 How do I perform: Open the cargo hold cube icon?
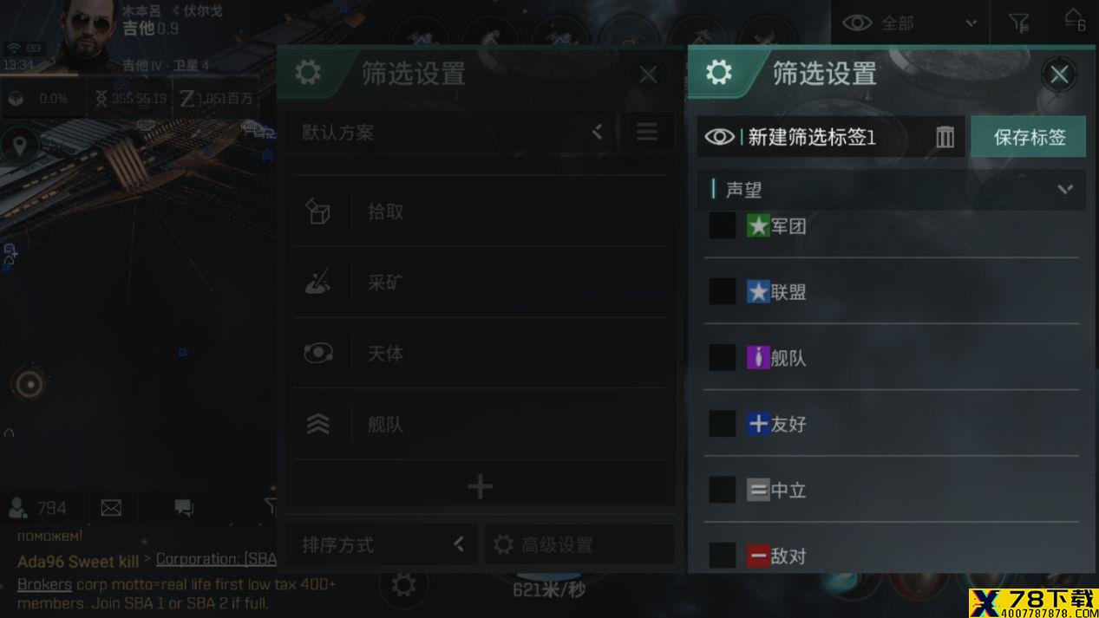(x=16, y=99)
